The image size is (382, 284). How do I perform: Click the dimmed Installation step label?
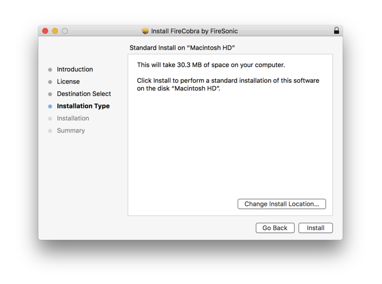pyautogui.click(x=73, y=118)
